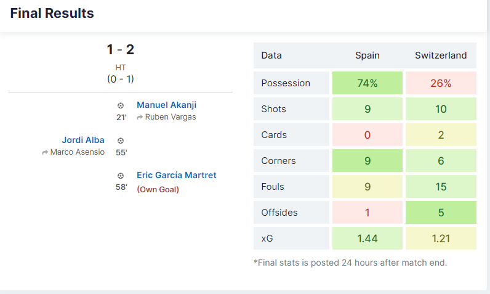
Task: Click Switzerland's 26% possession cell
Action: [x=441, y=83]
